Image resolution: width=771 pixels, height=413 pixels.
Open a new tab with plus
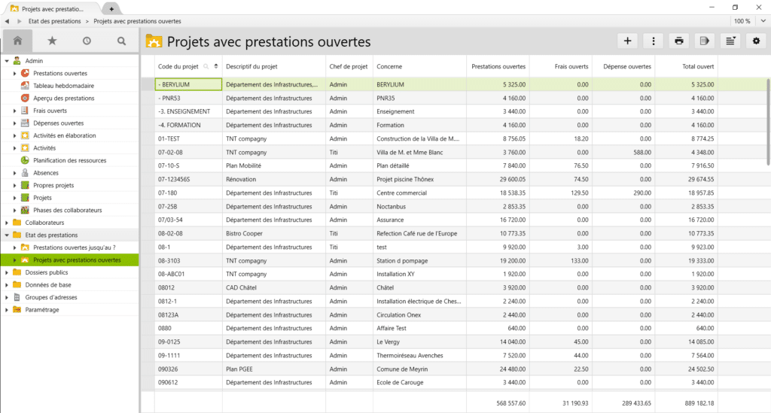coord(111,9)
